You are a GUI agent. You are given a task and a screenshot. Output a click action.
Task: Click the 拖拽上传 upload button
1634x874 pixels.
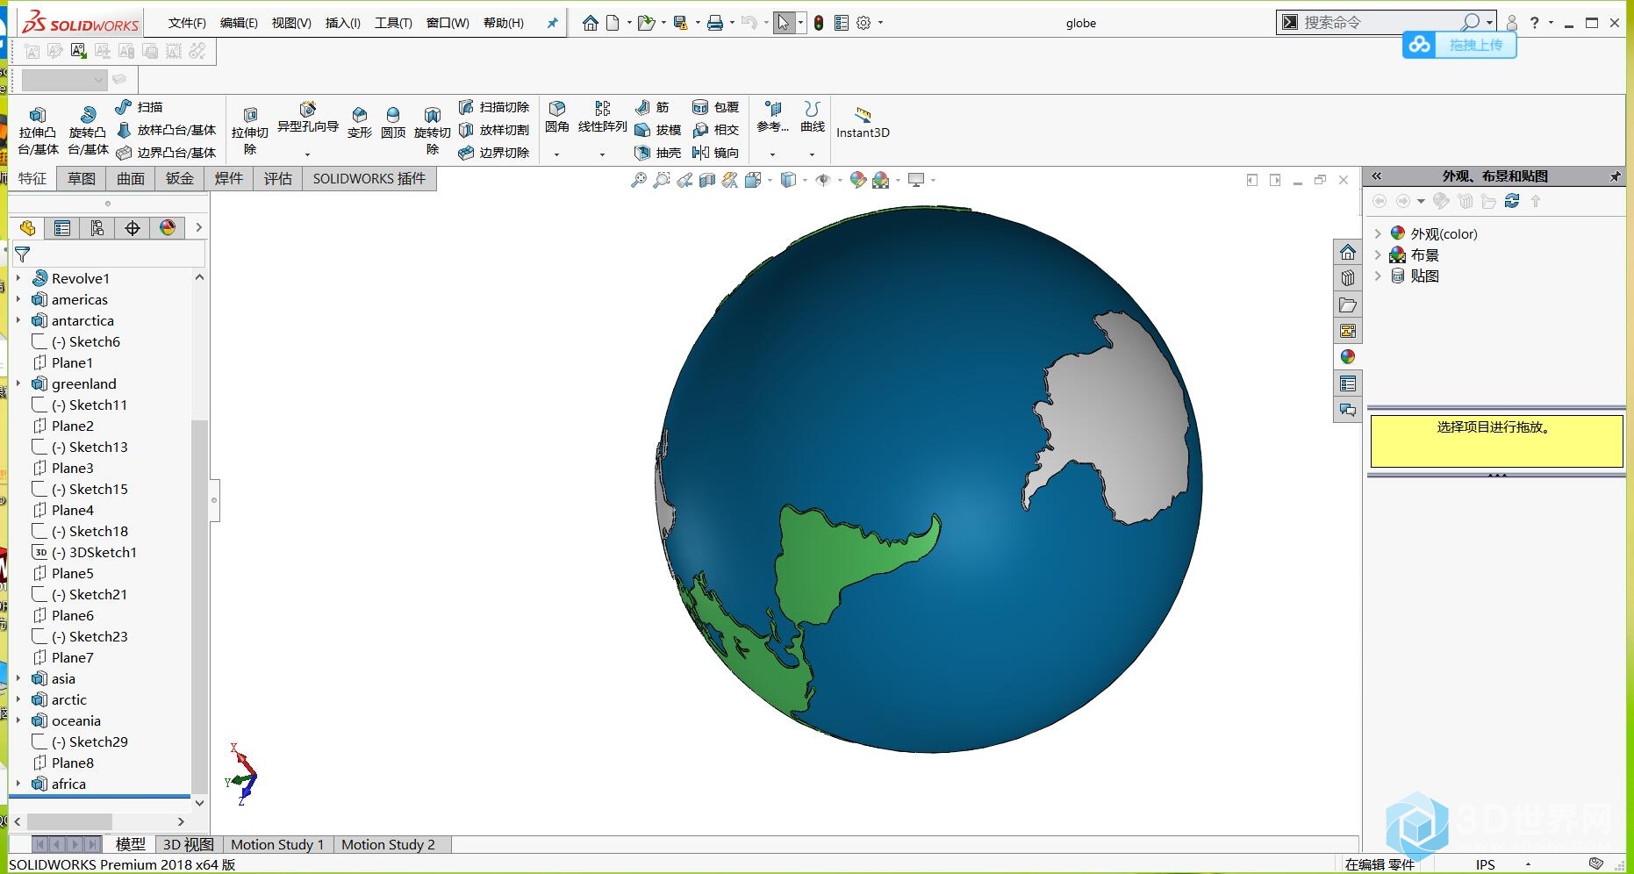pyautogui.click(x=1459, y=45)
